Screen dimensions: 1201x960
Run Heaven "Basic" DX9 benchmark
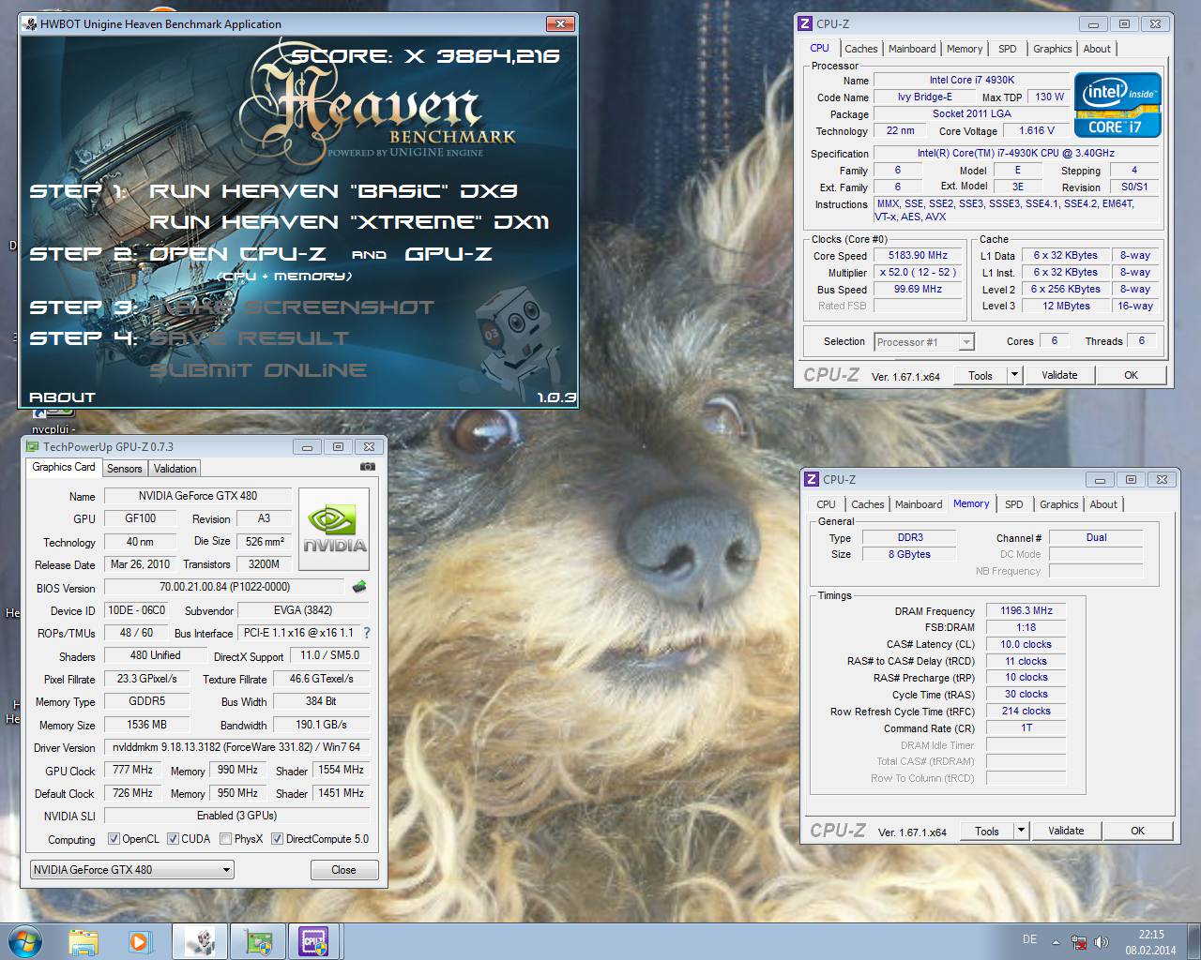333,191
